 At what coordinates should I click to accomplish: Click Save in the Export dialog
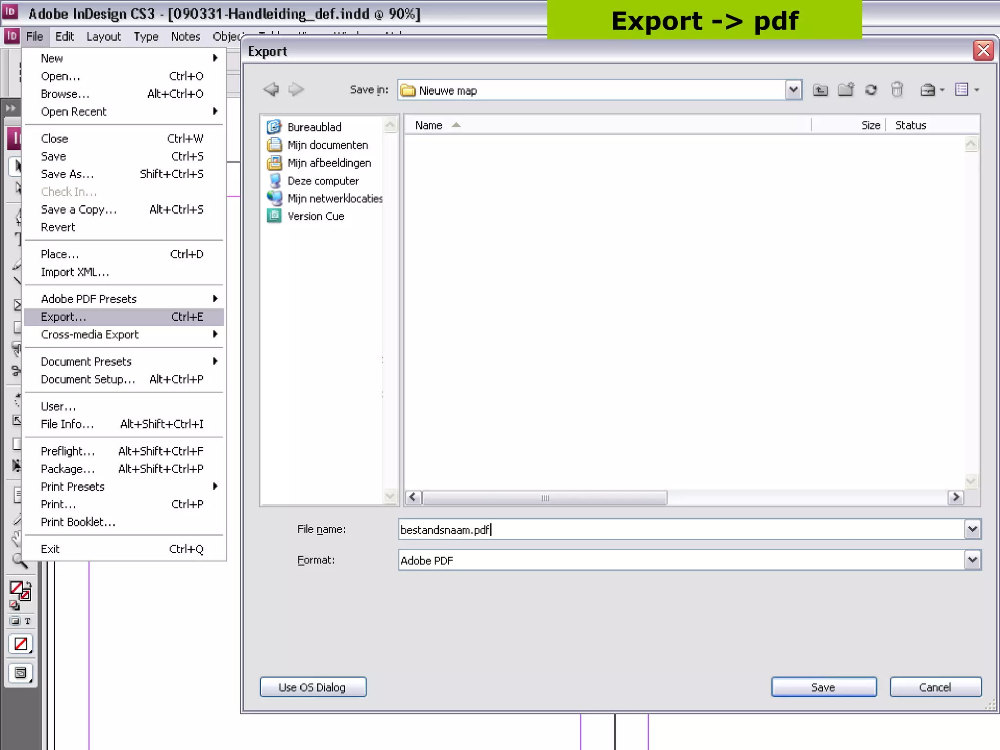click(824, 687)
